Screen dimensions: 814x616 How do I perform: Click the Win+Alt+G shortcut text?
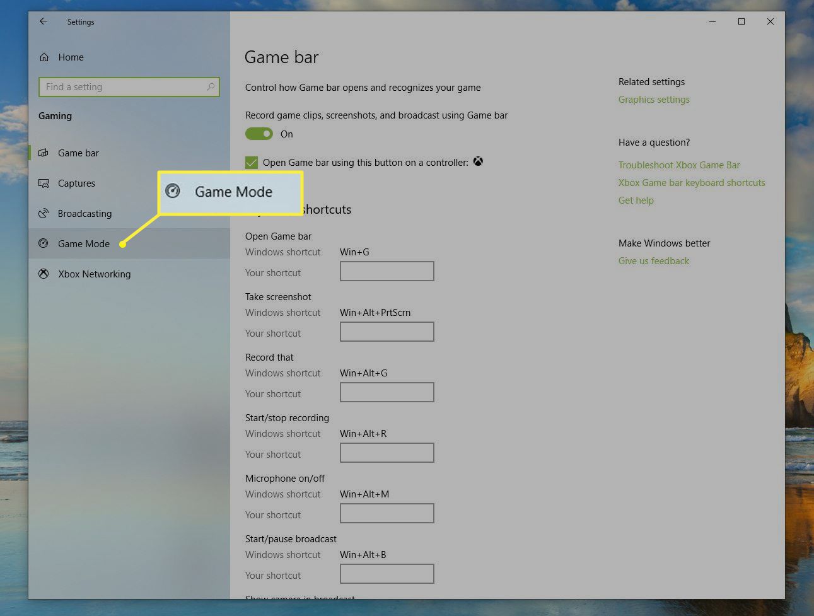tap(364, 373)
